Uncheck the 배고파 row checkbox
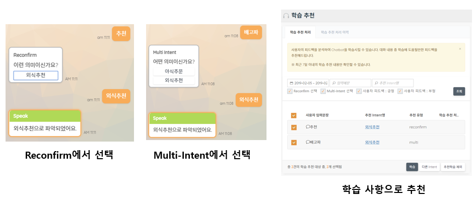Screen dimensions: 476x199 pyautogui.click(x=294, y=142)
